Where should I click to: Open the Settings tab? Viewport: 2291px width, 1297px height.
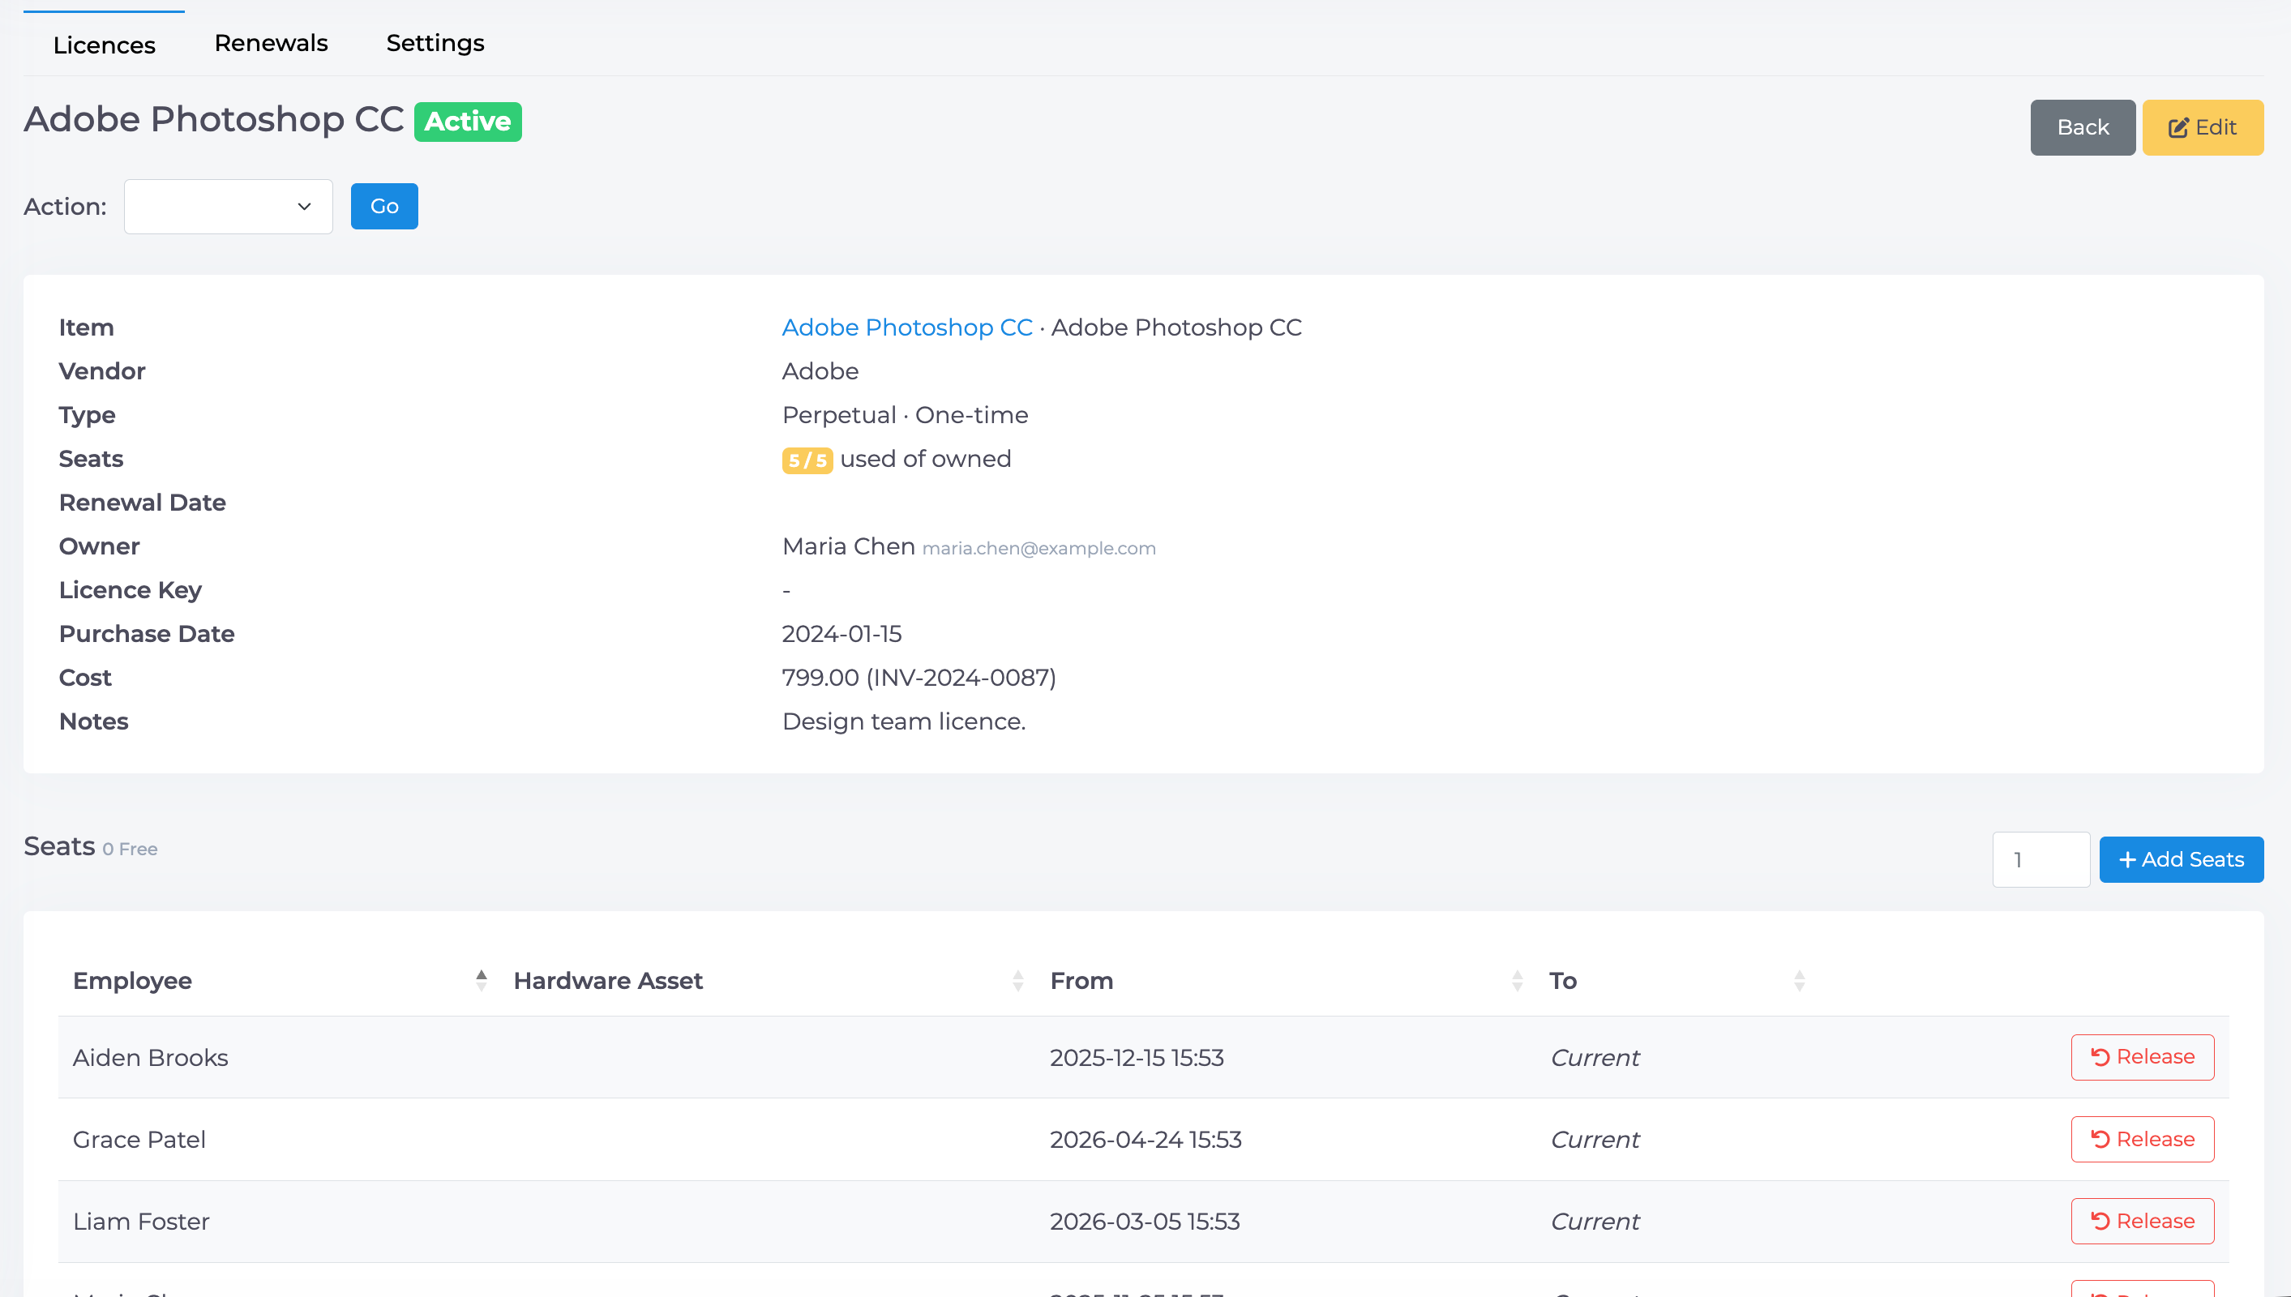tap(435, 43)
